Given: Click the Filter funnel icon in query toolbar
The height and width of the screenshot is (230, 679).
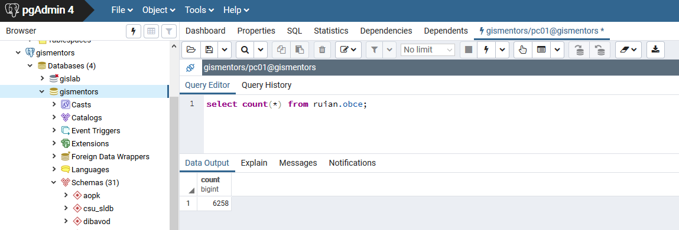Looking at the screenshot, I should click(x=375, y=50).
